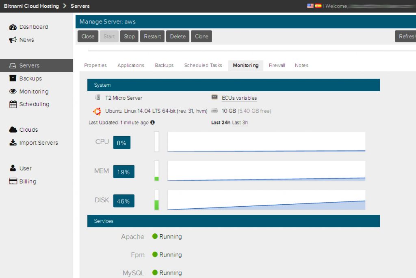The width and height of the screenshot is (416, 278).
Task: Click the Import Servers download icon
Action: pos(13,143)
